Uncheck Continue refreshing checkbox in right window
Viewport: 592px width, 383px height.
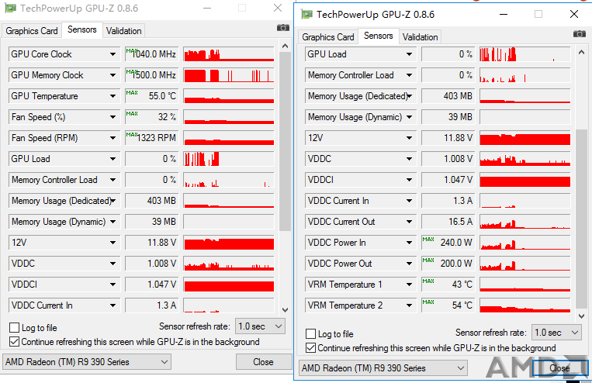coord(310,348)
